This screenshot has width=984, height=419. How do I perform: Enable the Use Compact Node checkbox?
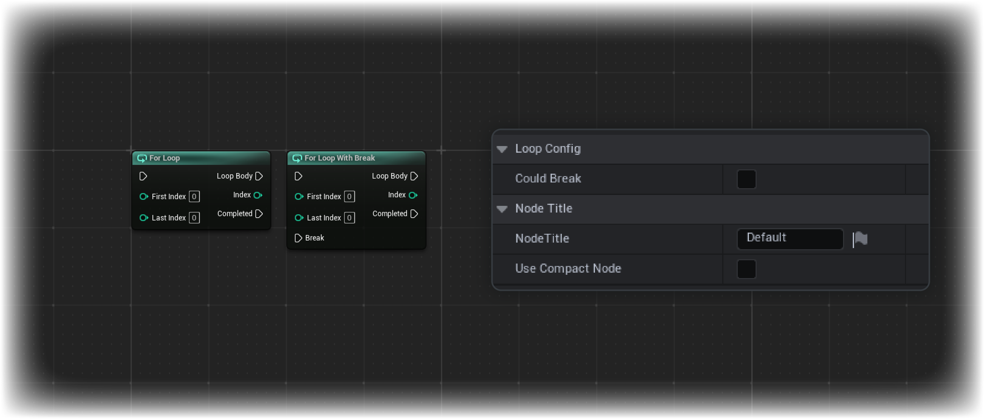(747, 269)
